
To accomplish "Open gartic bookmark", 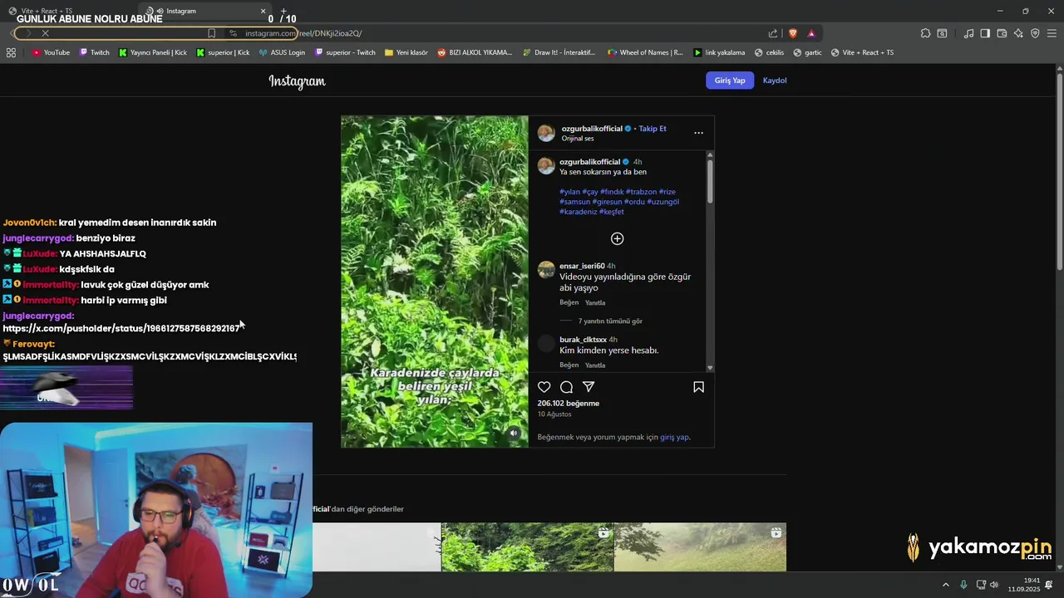I will (x=807, y=52).
